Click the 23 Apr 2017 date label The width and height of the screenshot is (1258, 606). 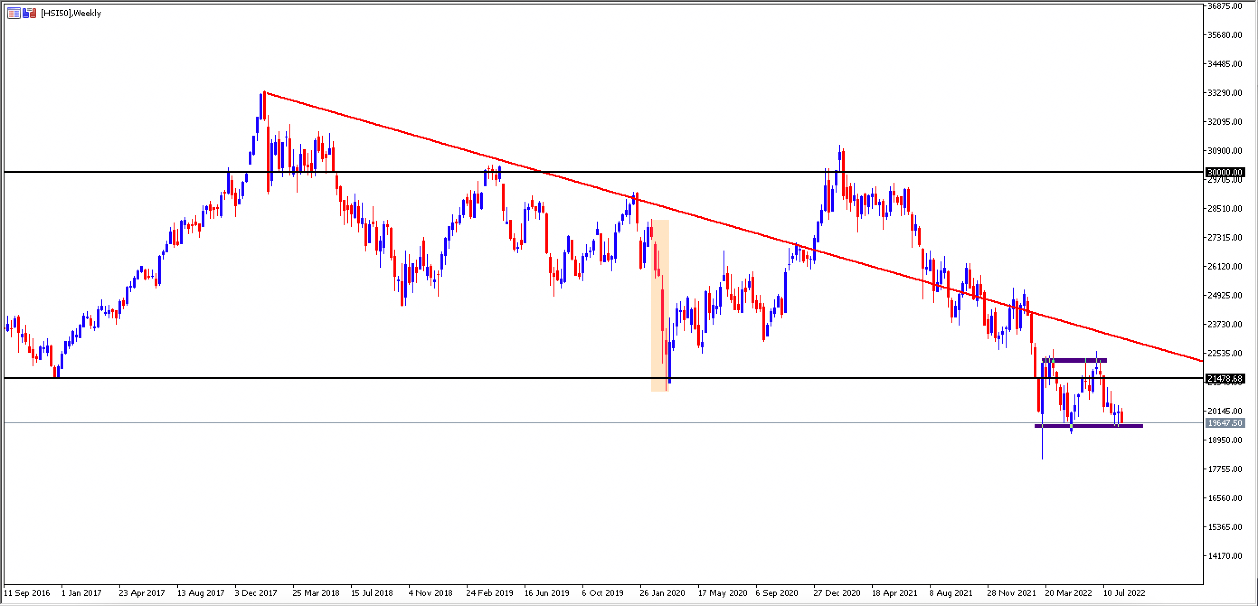point(142,593)
